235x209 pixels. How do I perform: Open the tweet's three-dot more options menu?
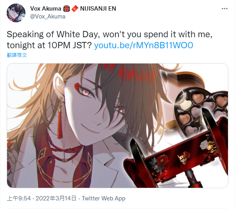pos(224,9)
